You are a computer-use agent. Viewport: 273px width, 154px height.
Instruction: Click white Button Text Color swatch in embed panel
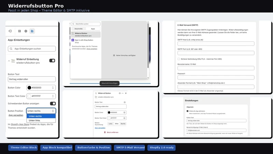click(x=29, y=96)
